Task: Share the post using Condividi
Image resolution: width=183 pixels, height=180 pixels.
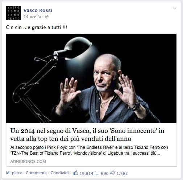Action: pos(59,173)
